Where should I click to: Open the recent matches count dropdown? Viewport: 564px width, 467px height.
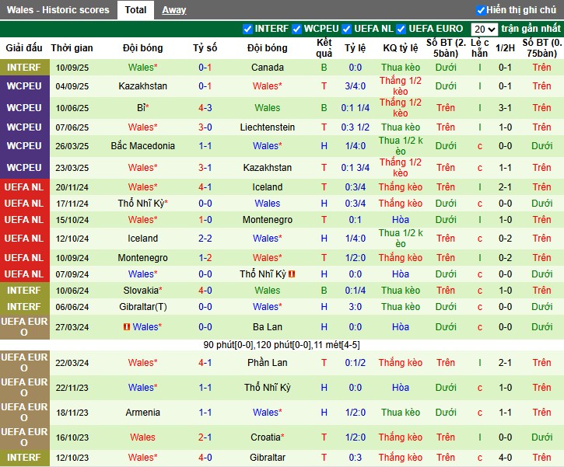[x=484, y=29]
